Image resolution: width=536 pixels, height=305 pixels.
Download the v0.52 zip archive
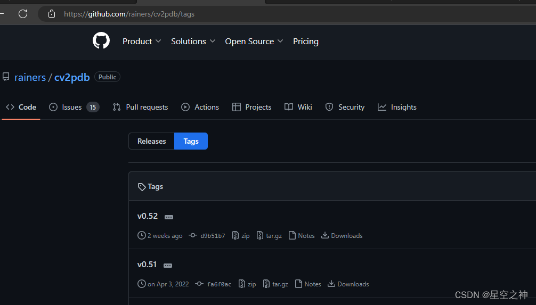pos(241,236)
